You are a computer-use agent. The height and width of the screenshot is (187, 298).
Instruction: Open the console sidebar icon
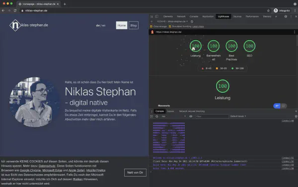click(x=151, y=116)
